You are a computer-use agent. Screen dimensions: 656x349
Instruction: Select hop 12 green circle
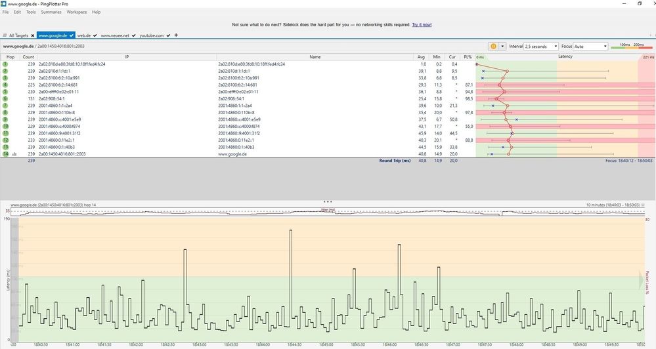[x=5, y=140]
